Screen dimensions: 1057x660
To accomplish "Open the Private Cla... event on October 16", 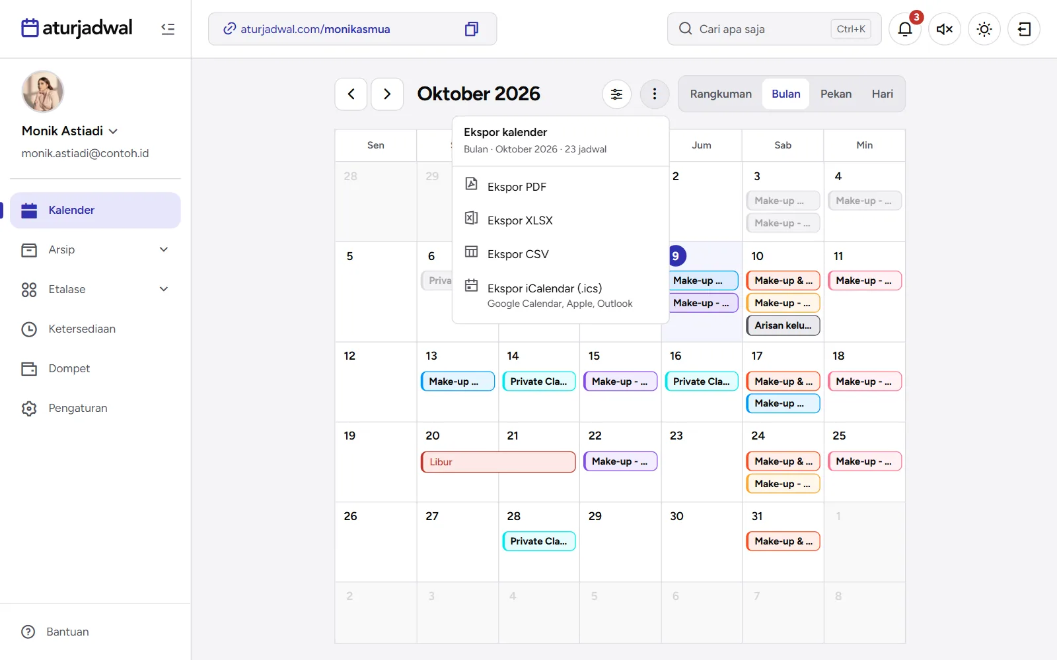I will [x=701, y=381].
